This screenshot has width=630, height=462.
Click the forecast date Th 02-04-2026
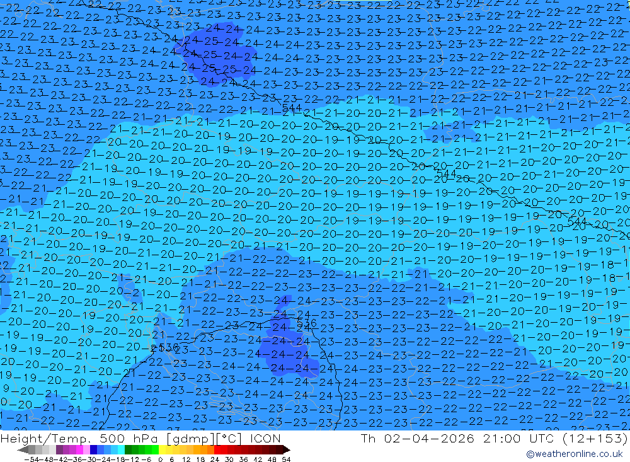[418, 438]
